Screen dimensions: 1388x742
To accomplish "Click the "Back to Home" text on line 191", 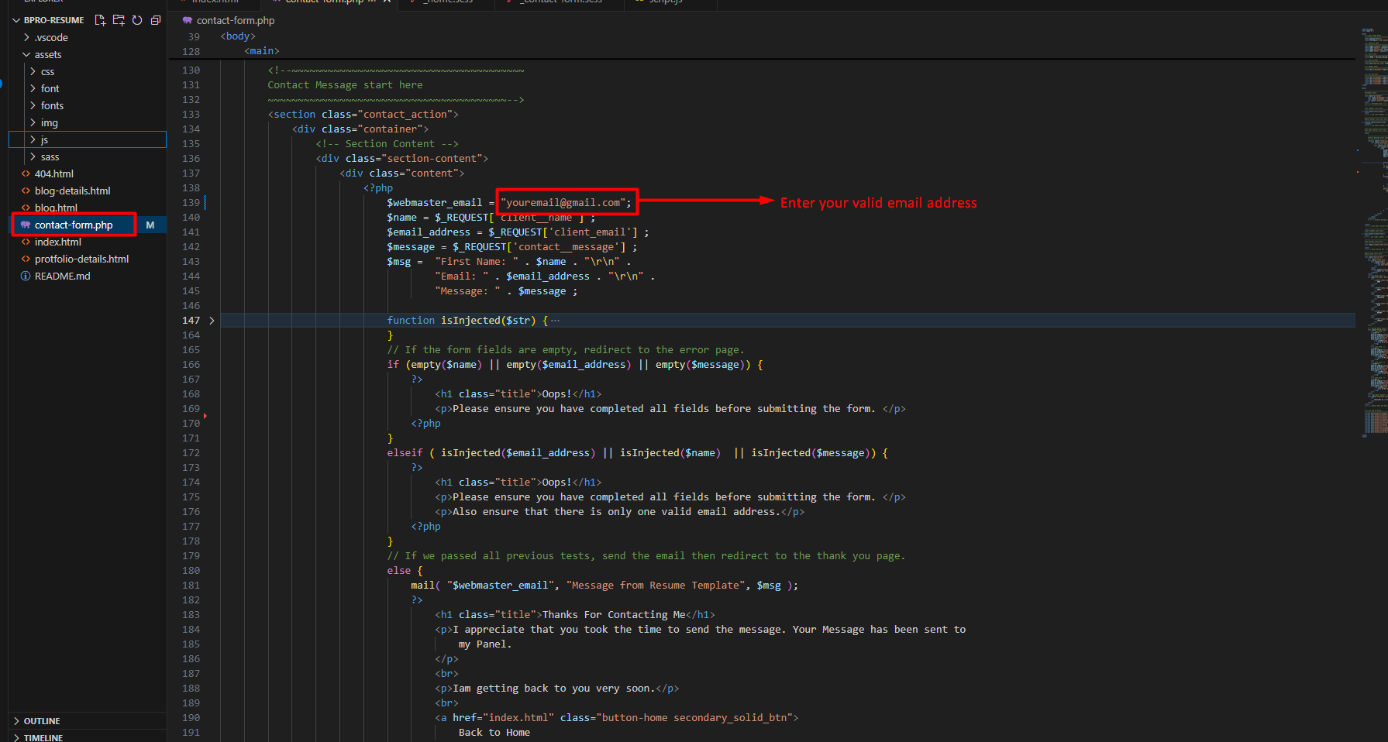I will pos(494,733).
